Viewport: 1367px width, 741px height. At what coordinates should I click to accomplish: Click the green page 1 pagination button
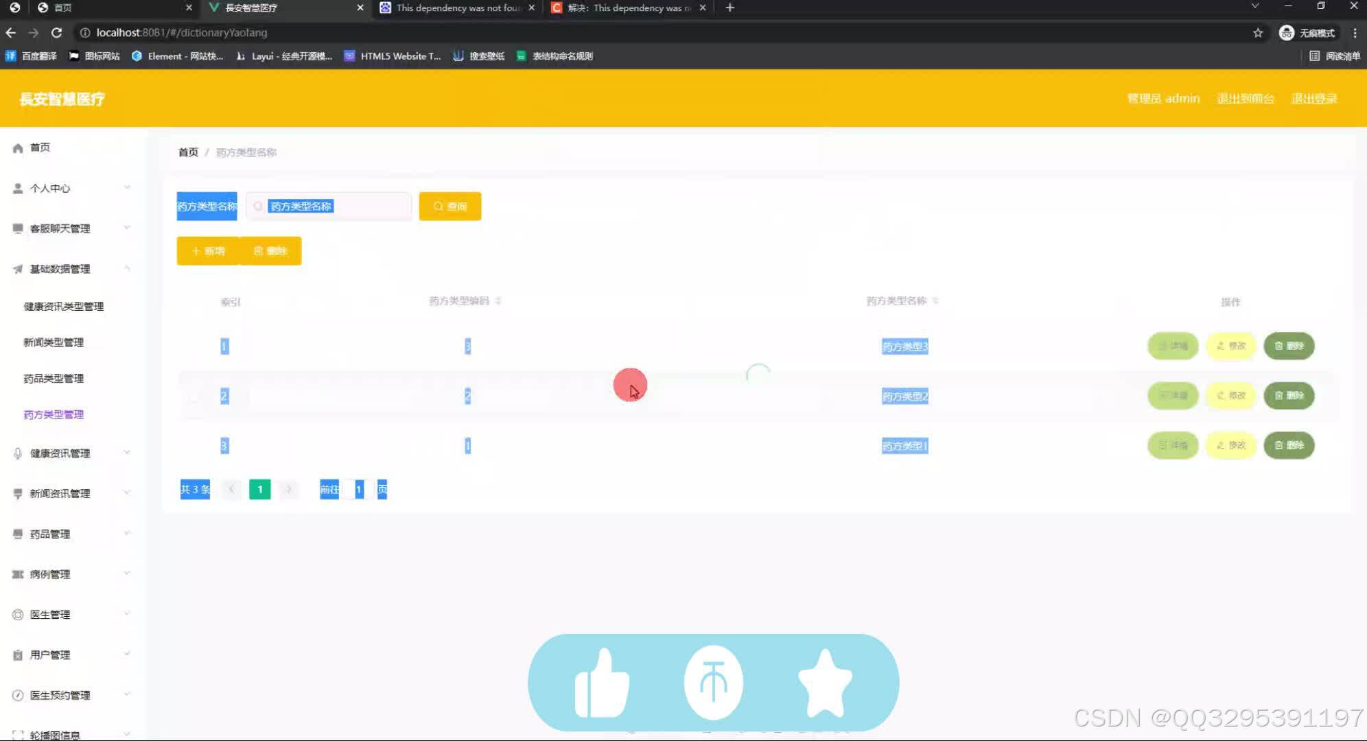point(259,489)
